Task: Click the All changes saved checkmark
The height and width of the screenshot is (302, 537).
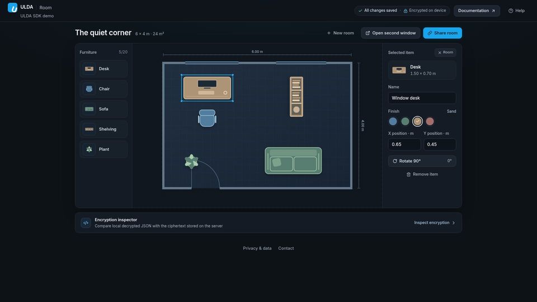Action: point(360,11)
